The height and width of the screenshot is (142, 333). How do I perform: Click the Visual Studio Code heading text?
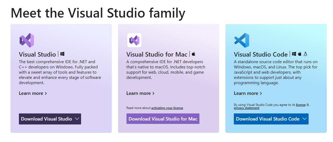(261, 54)
